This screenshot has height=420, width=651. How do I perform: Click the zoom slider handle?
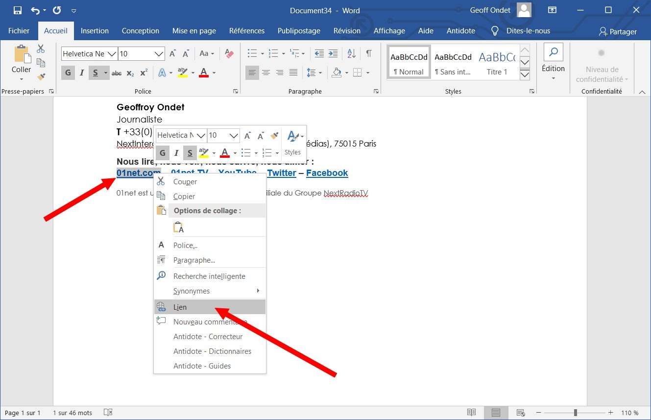576,413
